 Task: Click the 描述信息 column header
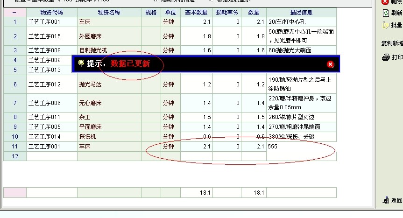301,13
